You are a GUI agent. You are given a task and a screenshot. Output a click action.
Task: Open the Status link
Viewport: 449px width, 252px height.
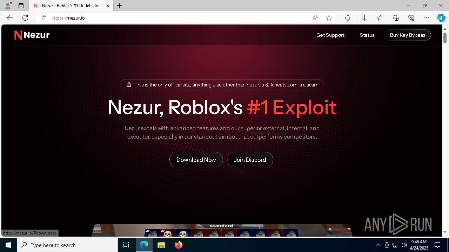click(x=367, y=35)
